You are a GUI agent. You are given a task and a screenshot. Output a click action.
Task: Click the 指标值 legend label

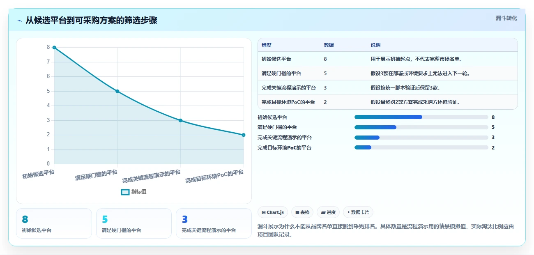pyautogui.click(x=139, y=192)
